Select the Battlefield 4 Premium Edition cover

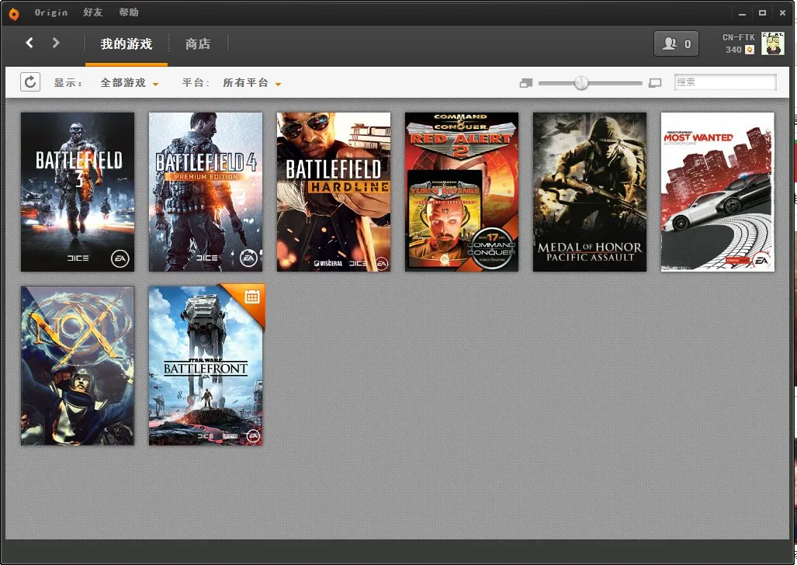click(206, 192)
